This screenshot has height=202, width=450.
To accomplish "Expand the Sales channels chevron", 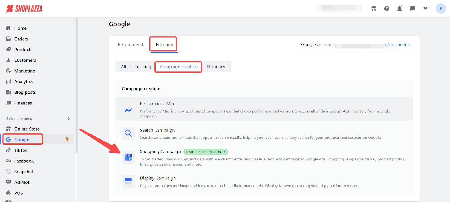I will pyautogui.click(x=69, y=118).
